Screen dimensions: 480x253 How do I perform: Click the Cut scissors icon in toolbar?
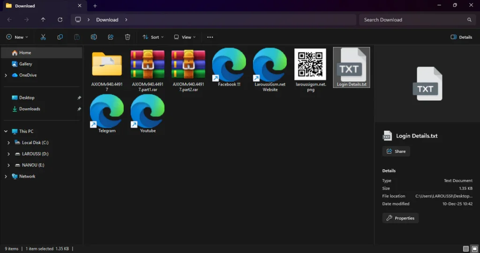point(43,37)
